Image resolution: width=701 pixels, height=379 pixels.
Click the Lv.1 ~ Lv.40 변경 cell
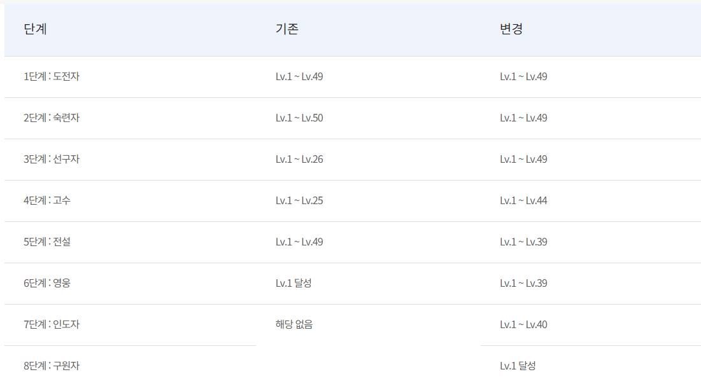[523, 324]
